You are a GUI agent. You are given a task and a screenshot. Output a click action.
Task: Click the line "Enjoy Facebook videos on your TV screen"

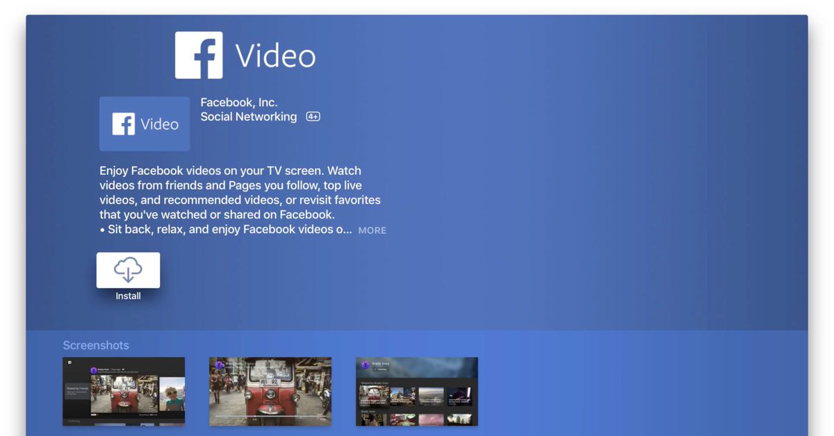point(212,171)
